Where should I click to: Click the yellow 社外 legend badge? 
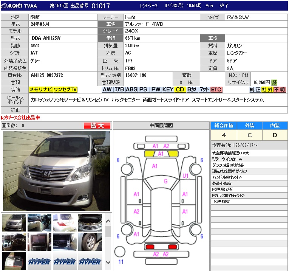(267, 90)
